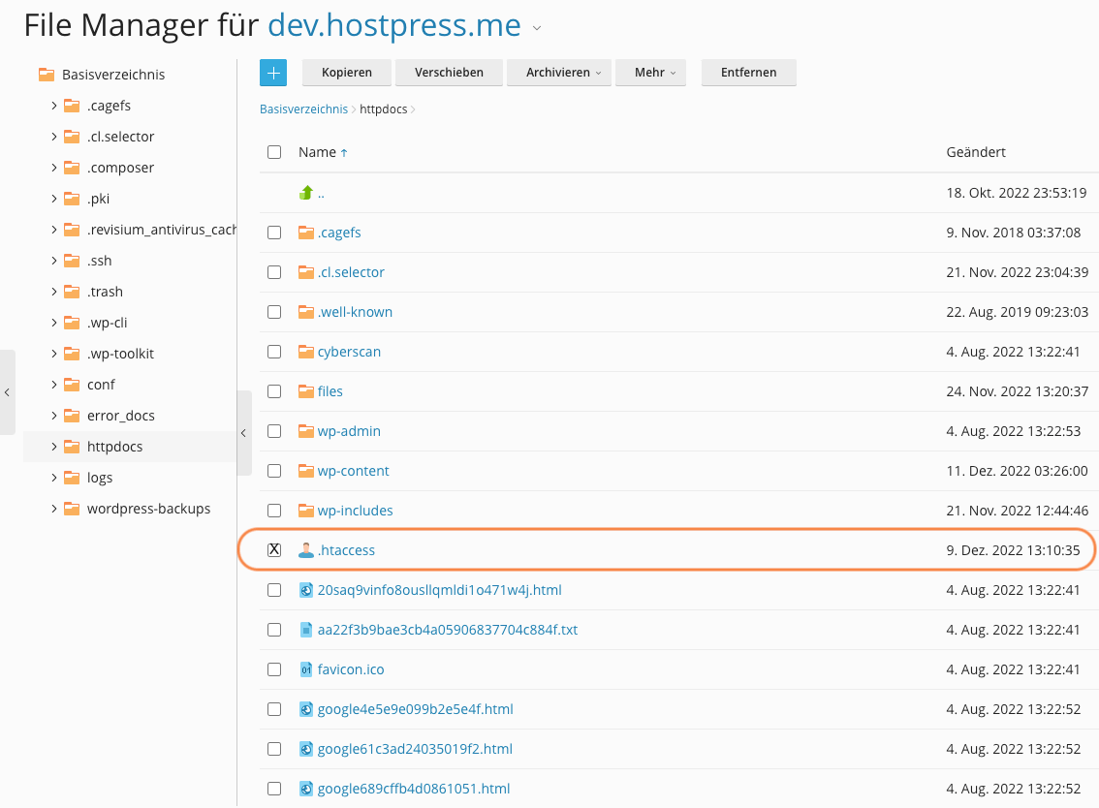This screenshot has width=1099, height=808.
Task: Click the Basisverzeichnis root folder icon
Action: pyautogui.click(x=46, y=75)
